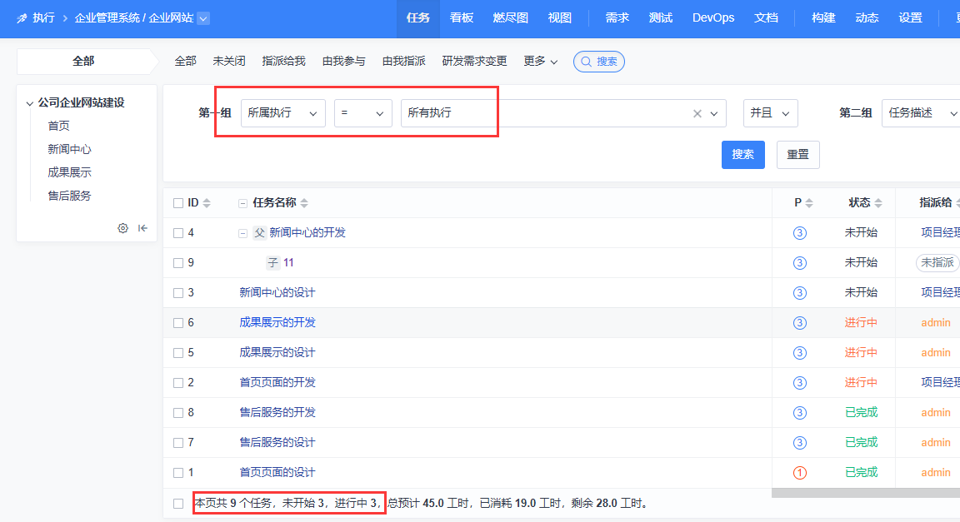Viewport: 960px width, 522px height.
Task: Sort by ID column arrows
Action: tap(207, 203)
